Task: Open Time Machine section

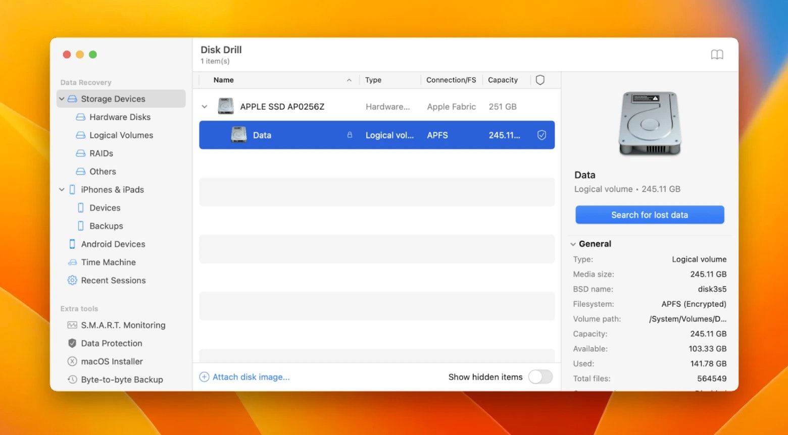Action: (x=108, y=262)
